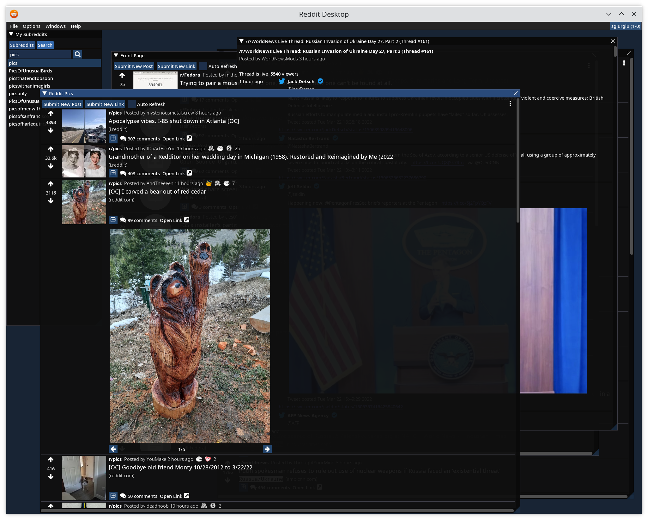The width and height of the screenshot is (648, 520).
Task: Close the WorldNews Live Thread window
Action: pos(613,41)
